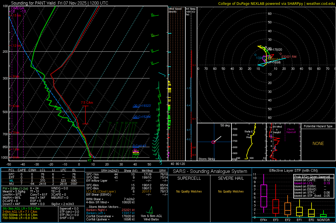This screenshot has height=223, width=336.
Task: Click the 'SigSvr = 2 m3/s3' value
Action: [x=63, y=204]
